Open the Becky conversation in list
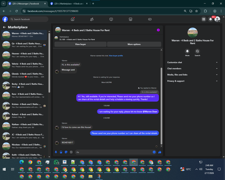Screen dimensions: 225x180 [24, 85]
